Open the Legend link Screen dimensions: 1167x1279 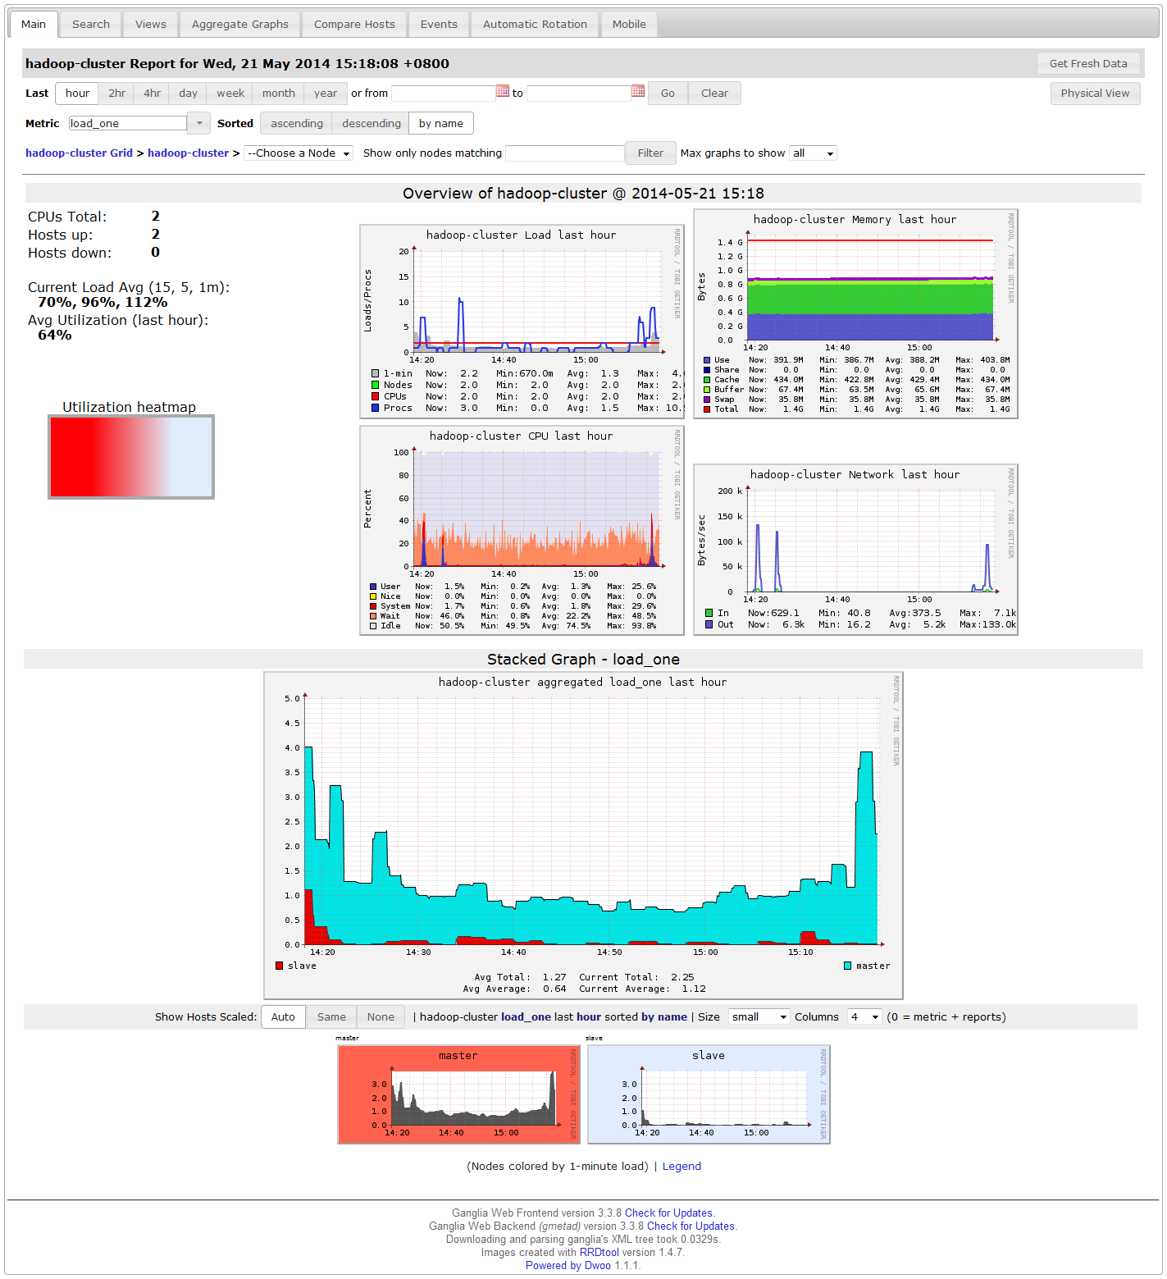tap(682, 1167)
